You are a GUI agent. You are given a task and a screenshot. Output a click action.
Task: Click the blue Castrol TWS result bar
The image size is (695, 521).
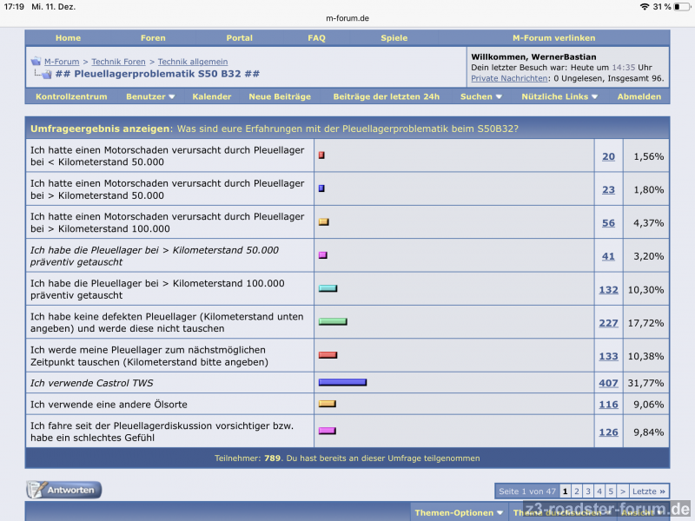click(342, 382)
